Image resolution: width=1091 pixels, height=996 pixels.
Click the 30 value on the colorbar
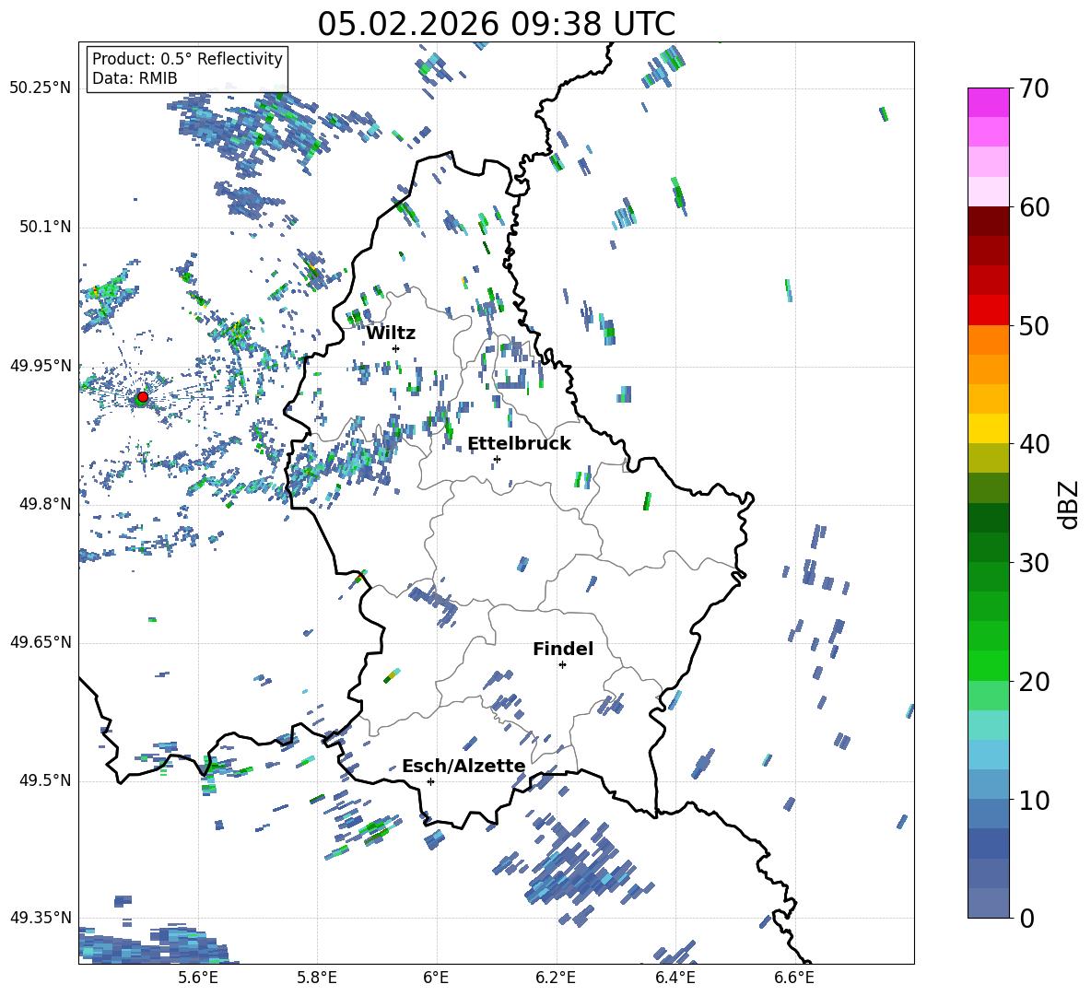click(x=1034, y=563)
